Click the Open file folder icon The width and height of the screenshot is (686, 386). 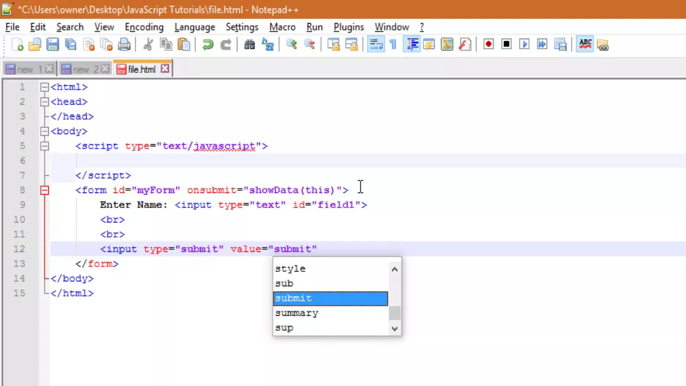35,44
